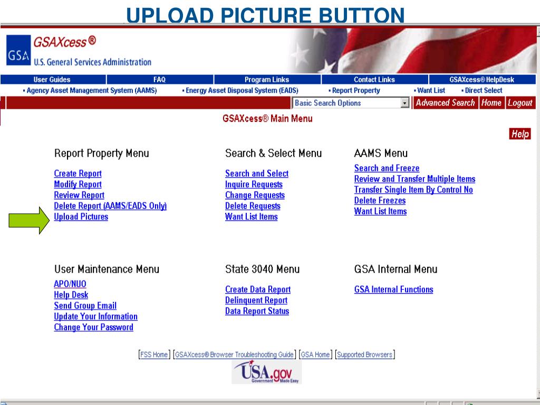
Task: Open GSAXcess Browser Troubleshooting Guide
Action: [234, 354]
